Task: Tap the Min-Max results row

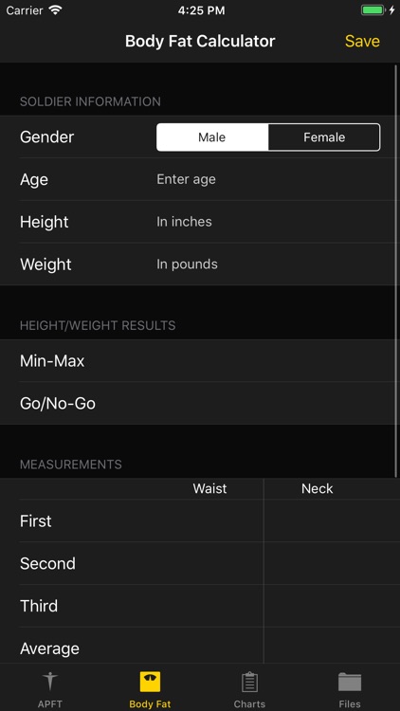Action: click(x=200, y=361)
